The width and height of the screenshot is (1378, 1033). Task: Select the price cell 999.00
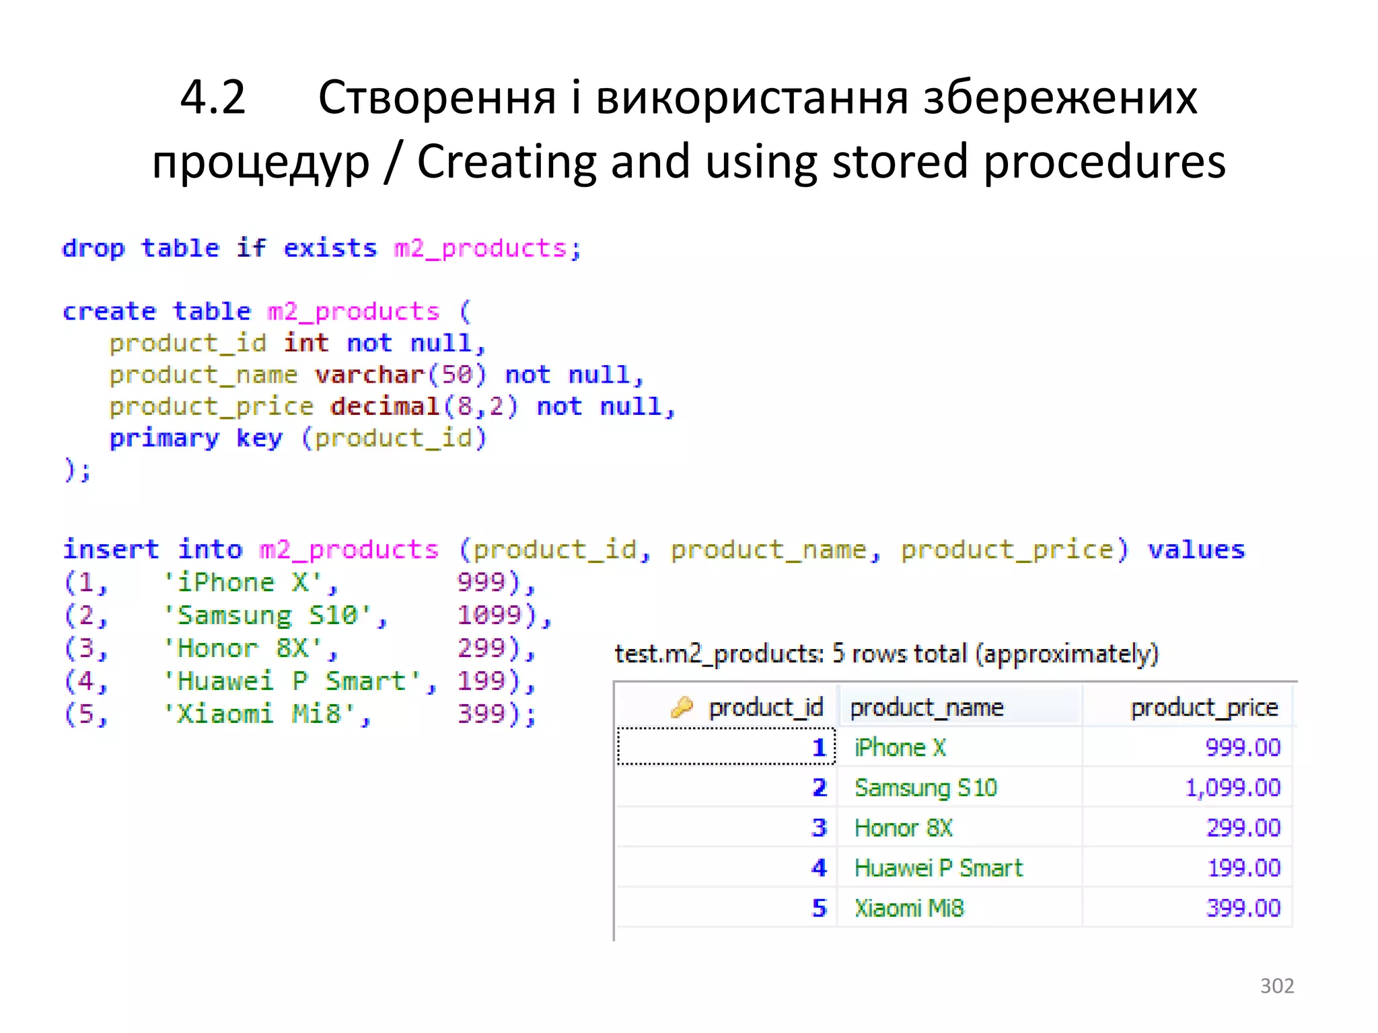pyautogui.click(x=1188, y=747)
